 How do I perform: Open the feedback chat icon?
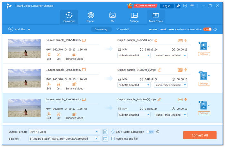click(x=185, y=6)
